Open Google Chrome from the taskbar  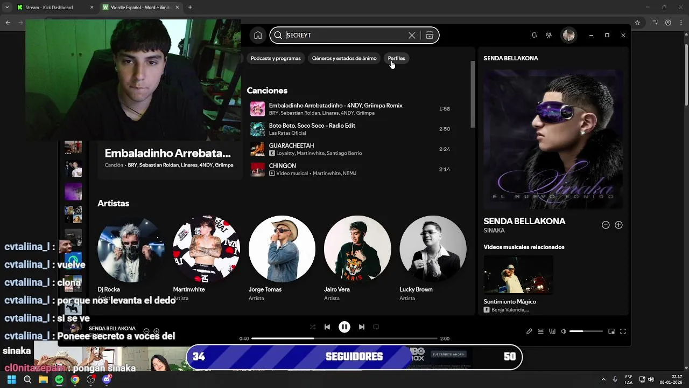coord(75,379)
